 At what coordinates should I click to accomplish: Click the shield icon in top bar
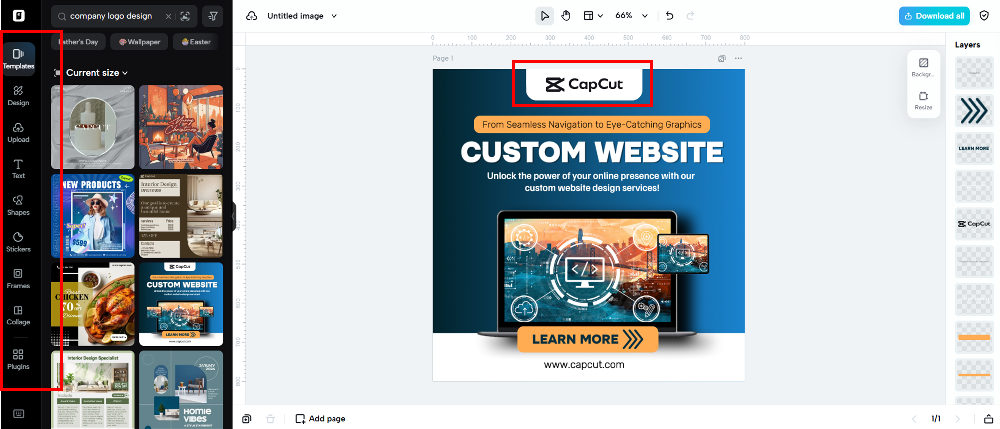point(984,16)
